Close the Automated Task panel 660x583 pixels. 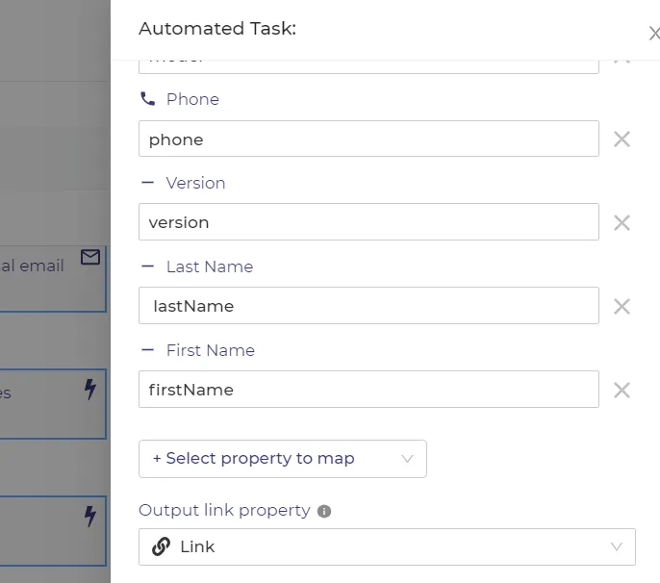pyautogui.click(x=654, y=34)
